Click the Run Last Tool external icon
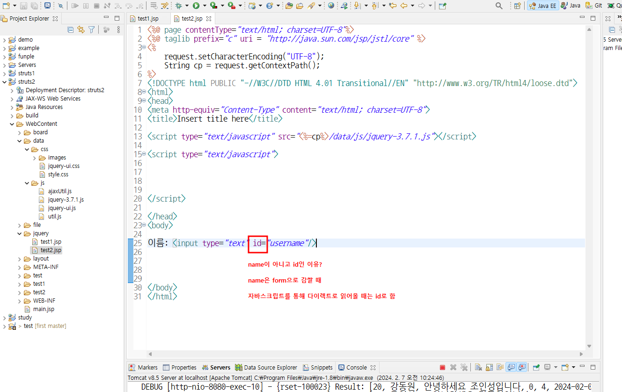The image size is (622, 392). click(x=232, y=6)
